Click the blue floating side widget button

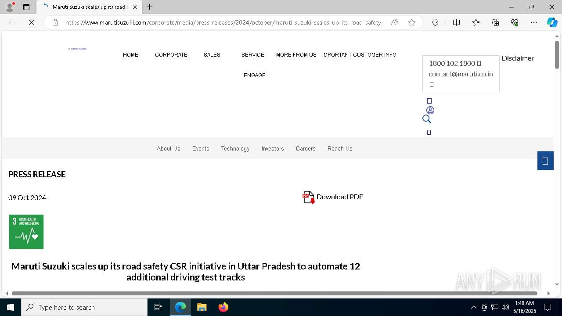point(545,161)
